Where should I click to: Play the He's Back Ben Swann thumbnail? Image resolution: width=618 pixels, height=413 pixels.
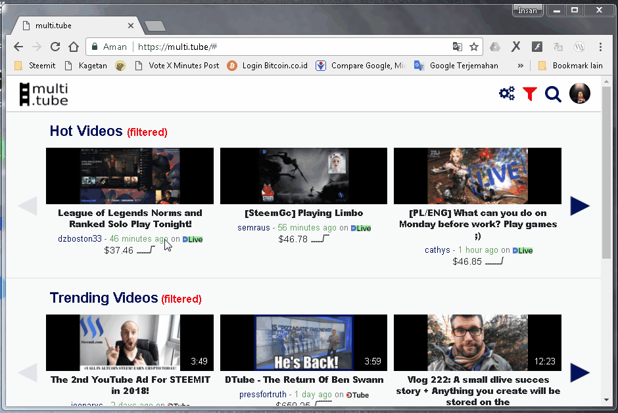click(x=304, y=343)
